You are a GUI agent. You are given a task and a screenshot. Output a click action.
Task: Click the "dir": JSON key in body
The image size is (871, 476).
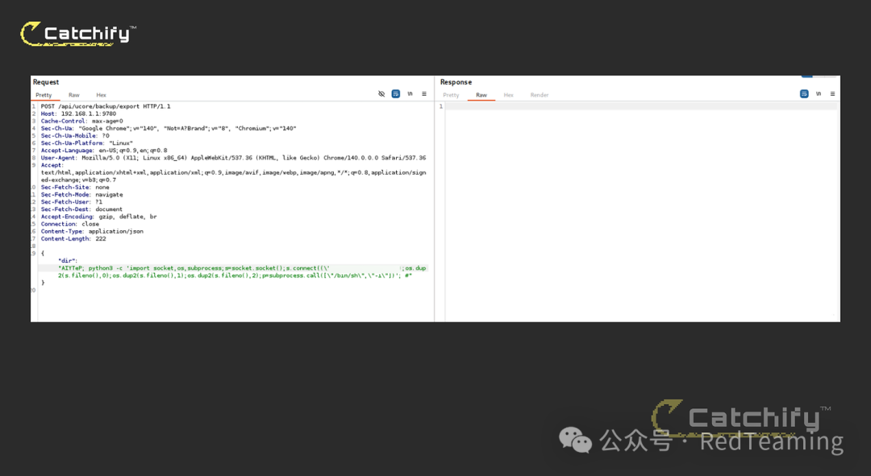(68, 261)
